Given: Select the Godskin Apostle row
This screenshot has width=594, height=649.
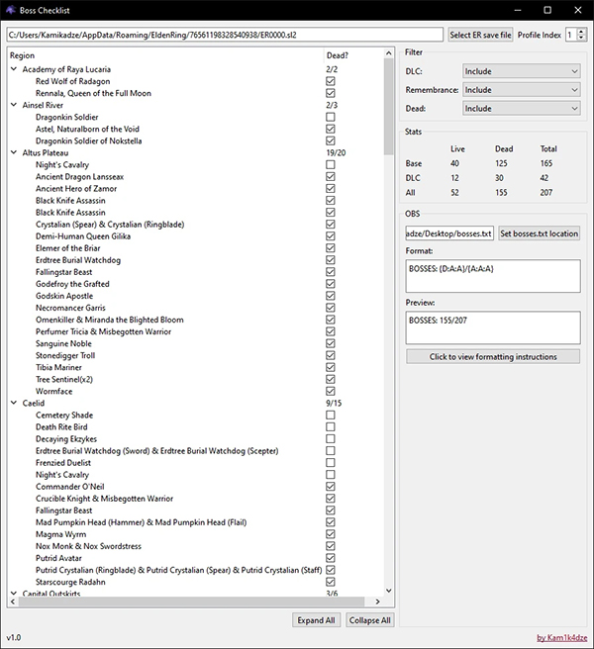Looking at the screenshot, I should (64, 296).
